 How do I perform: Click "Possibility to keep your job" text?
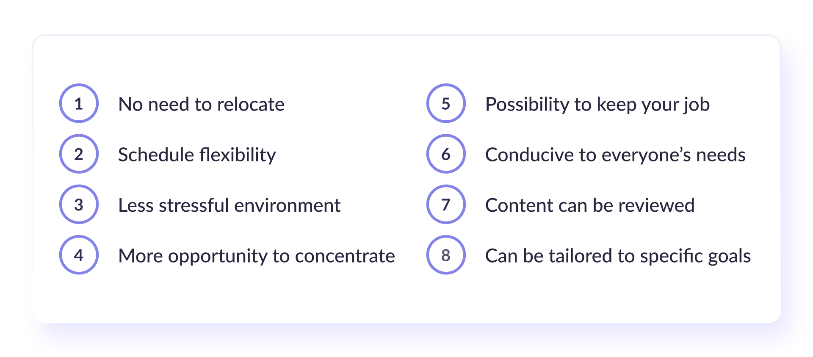pyautogui.click(x=597, y=105)
